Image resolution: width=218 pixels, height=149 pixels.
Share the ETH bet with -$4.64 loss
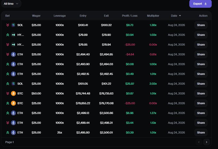(x=201, y=54)
